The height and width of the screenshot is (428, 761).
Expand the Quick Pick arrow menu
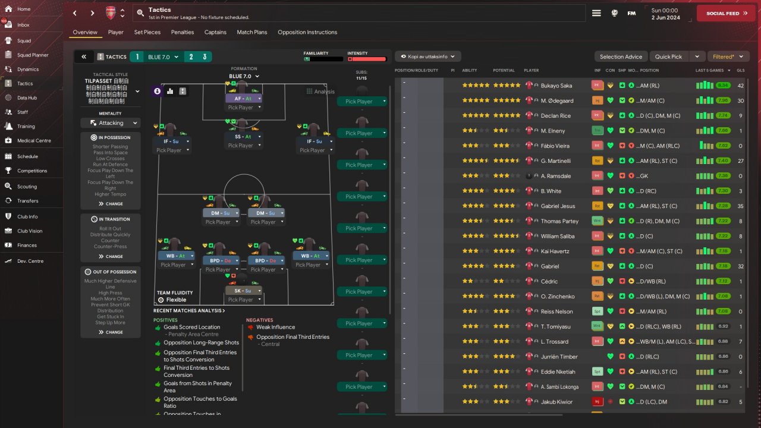(697, 56)
